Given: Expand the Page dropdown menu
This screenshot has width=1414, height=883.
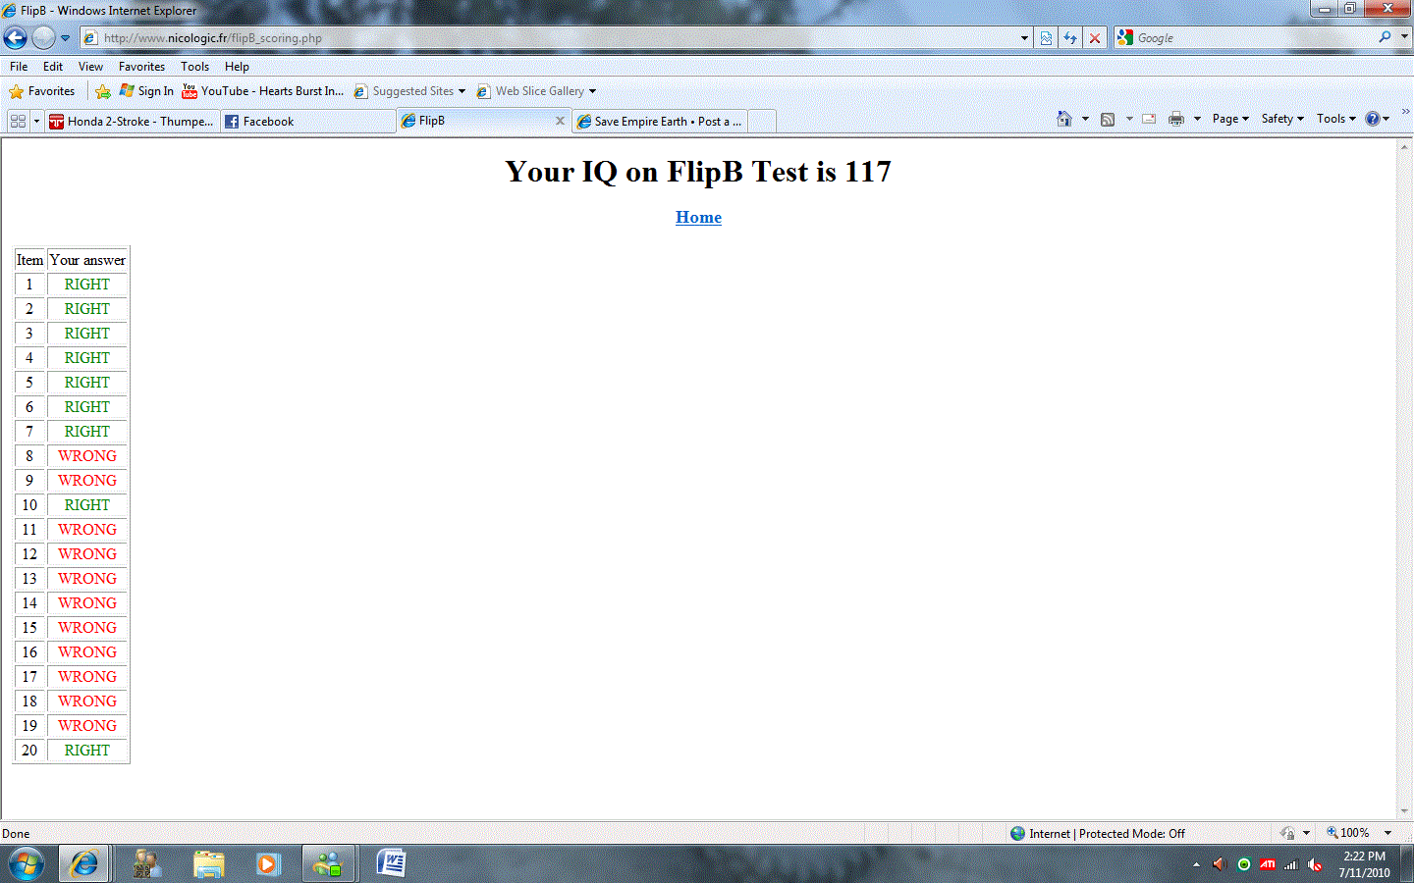Looking at the screenshot, I should (x=1230, y=119).
